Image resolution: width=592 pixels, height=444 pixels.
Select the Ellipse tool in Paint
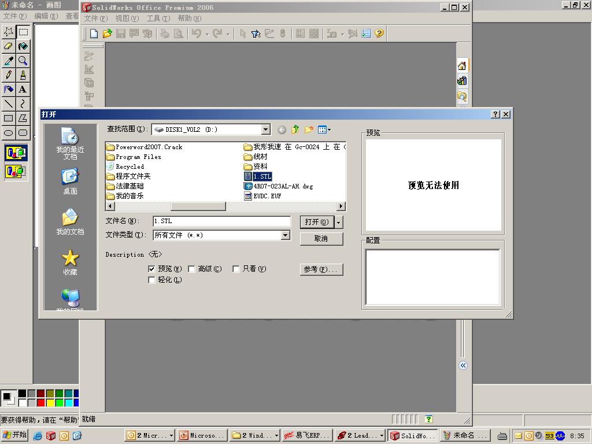tap(9, 132)
